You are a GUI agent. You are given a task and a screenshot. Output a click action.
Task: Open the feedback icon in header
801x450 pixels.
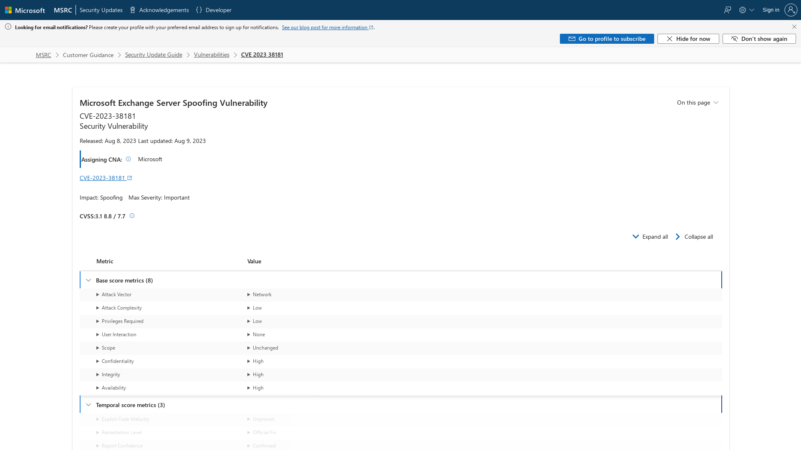pyautogui.click(x=728, y=10)
